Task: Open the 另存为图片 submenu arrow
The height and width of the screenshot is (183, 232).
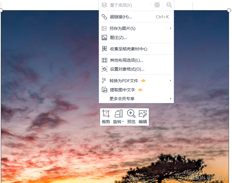Action: (170, 28)
